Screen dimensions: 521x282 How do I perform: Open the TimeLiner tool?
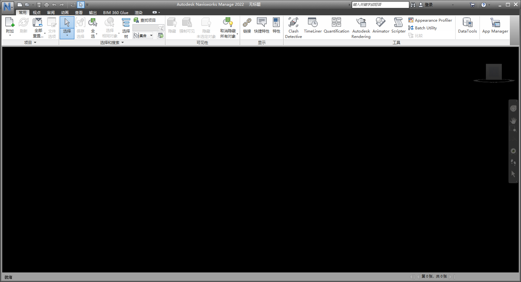coord(313,25)
